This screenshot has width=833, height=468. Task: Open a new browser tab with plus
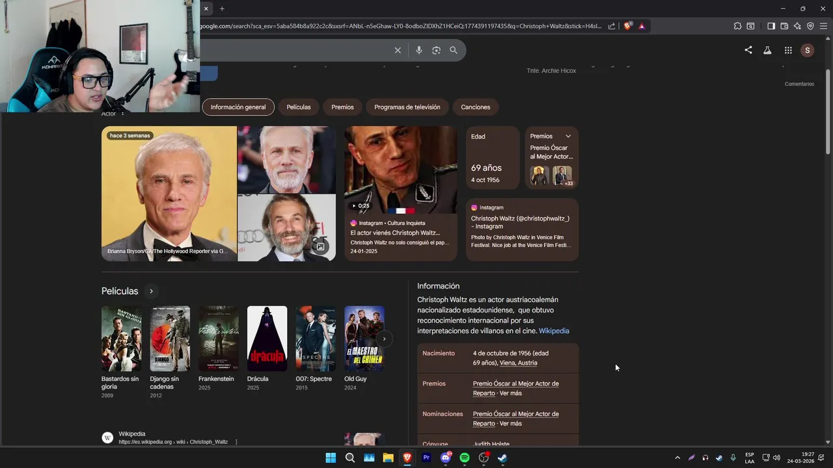point(222,8)
